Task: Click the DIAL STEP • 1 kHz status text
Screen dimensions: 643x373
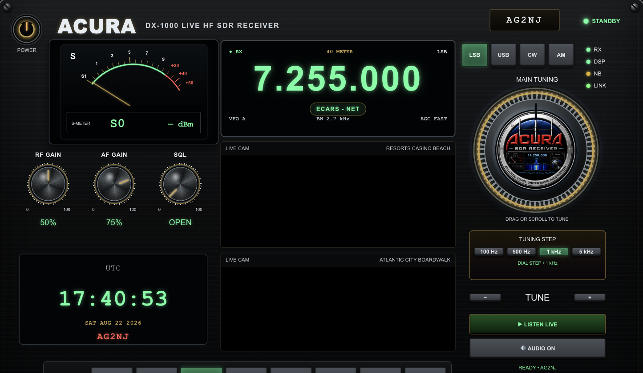Action: (538, 263)
